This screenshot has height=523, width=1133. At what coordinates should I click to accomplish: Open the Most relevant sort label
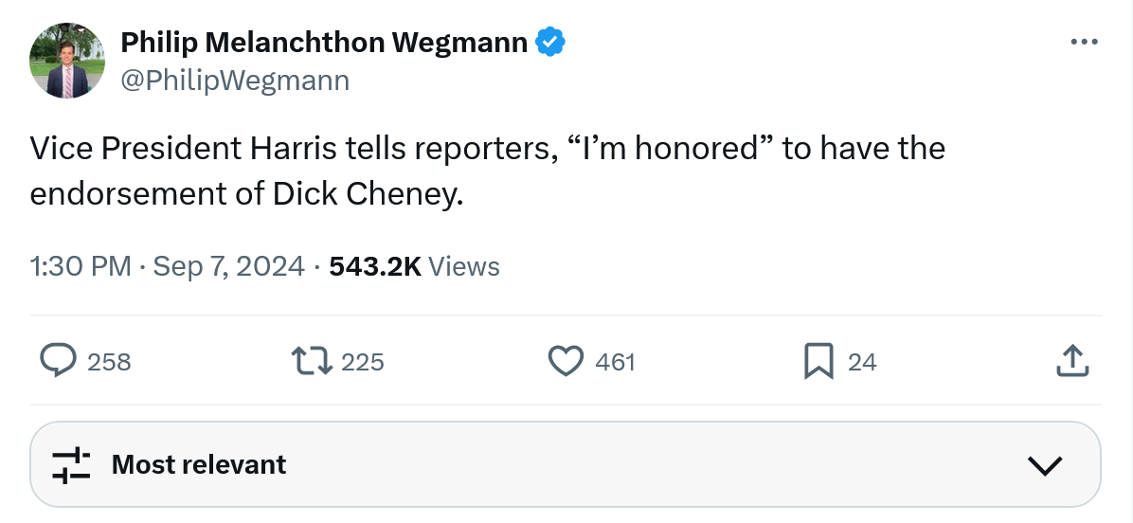[199, 464]
